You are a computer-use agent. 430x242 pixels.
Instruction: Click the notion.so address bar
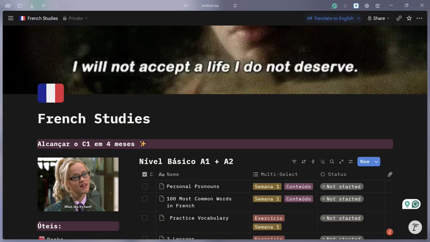coord(210,6)
